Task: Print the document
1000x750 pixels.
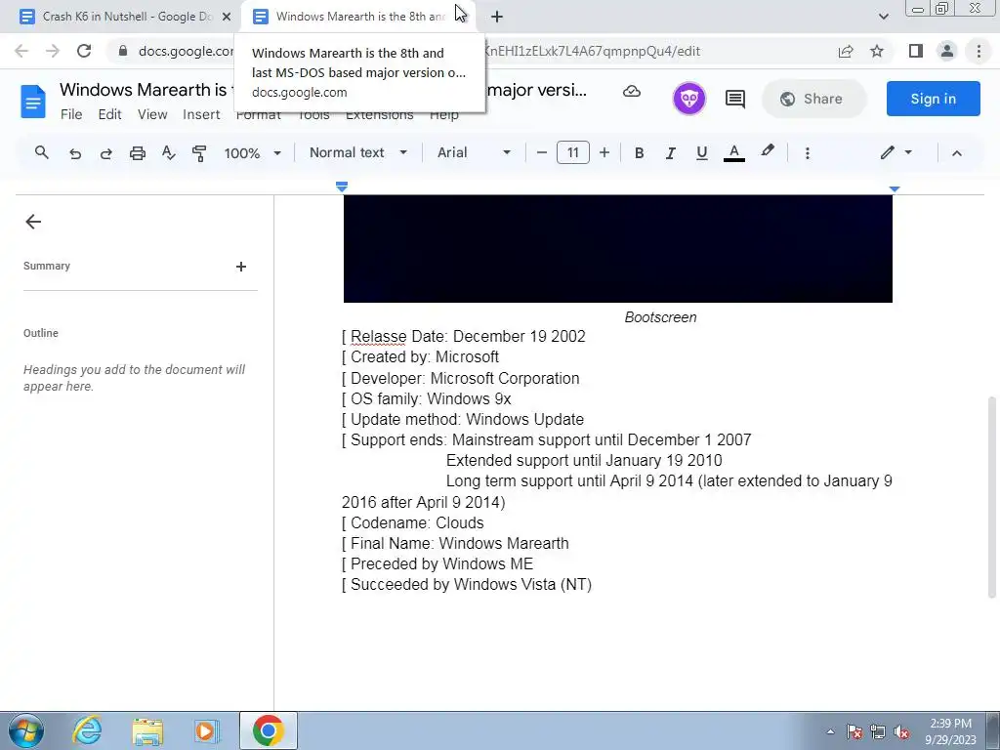Action: [x=137, y=153]
